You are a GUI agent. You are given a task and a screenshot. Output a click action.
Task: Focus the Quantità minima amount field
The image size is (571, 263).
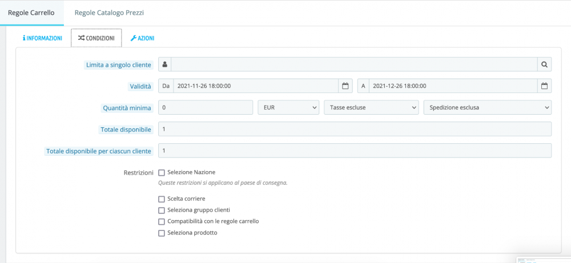coord(206,108)
